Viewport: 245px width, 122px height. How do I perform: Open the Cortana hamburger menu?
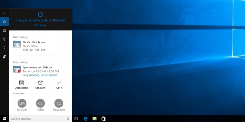(5, 13)
